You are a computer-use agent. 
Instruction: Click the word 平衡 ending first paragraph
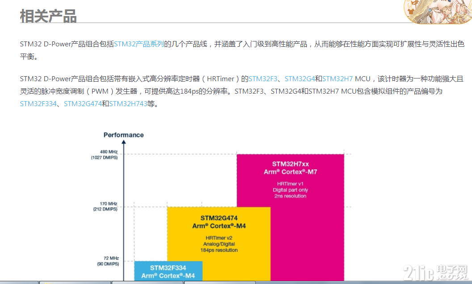(x=27, y=57)
